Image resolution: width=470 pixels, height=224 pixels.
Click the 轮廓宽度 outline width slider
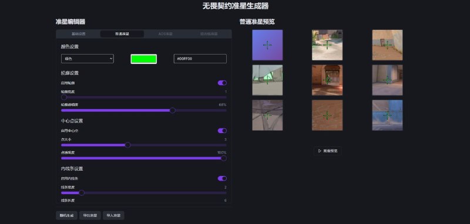pos(144,97)
